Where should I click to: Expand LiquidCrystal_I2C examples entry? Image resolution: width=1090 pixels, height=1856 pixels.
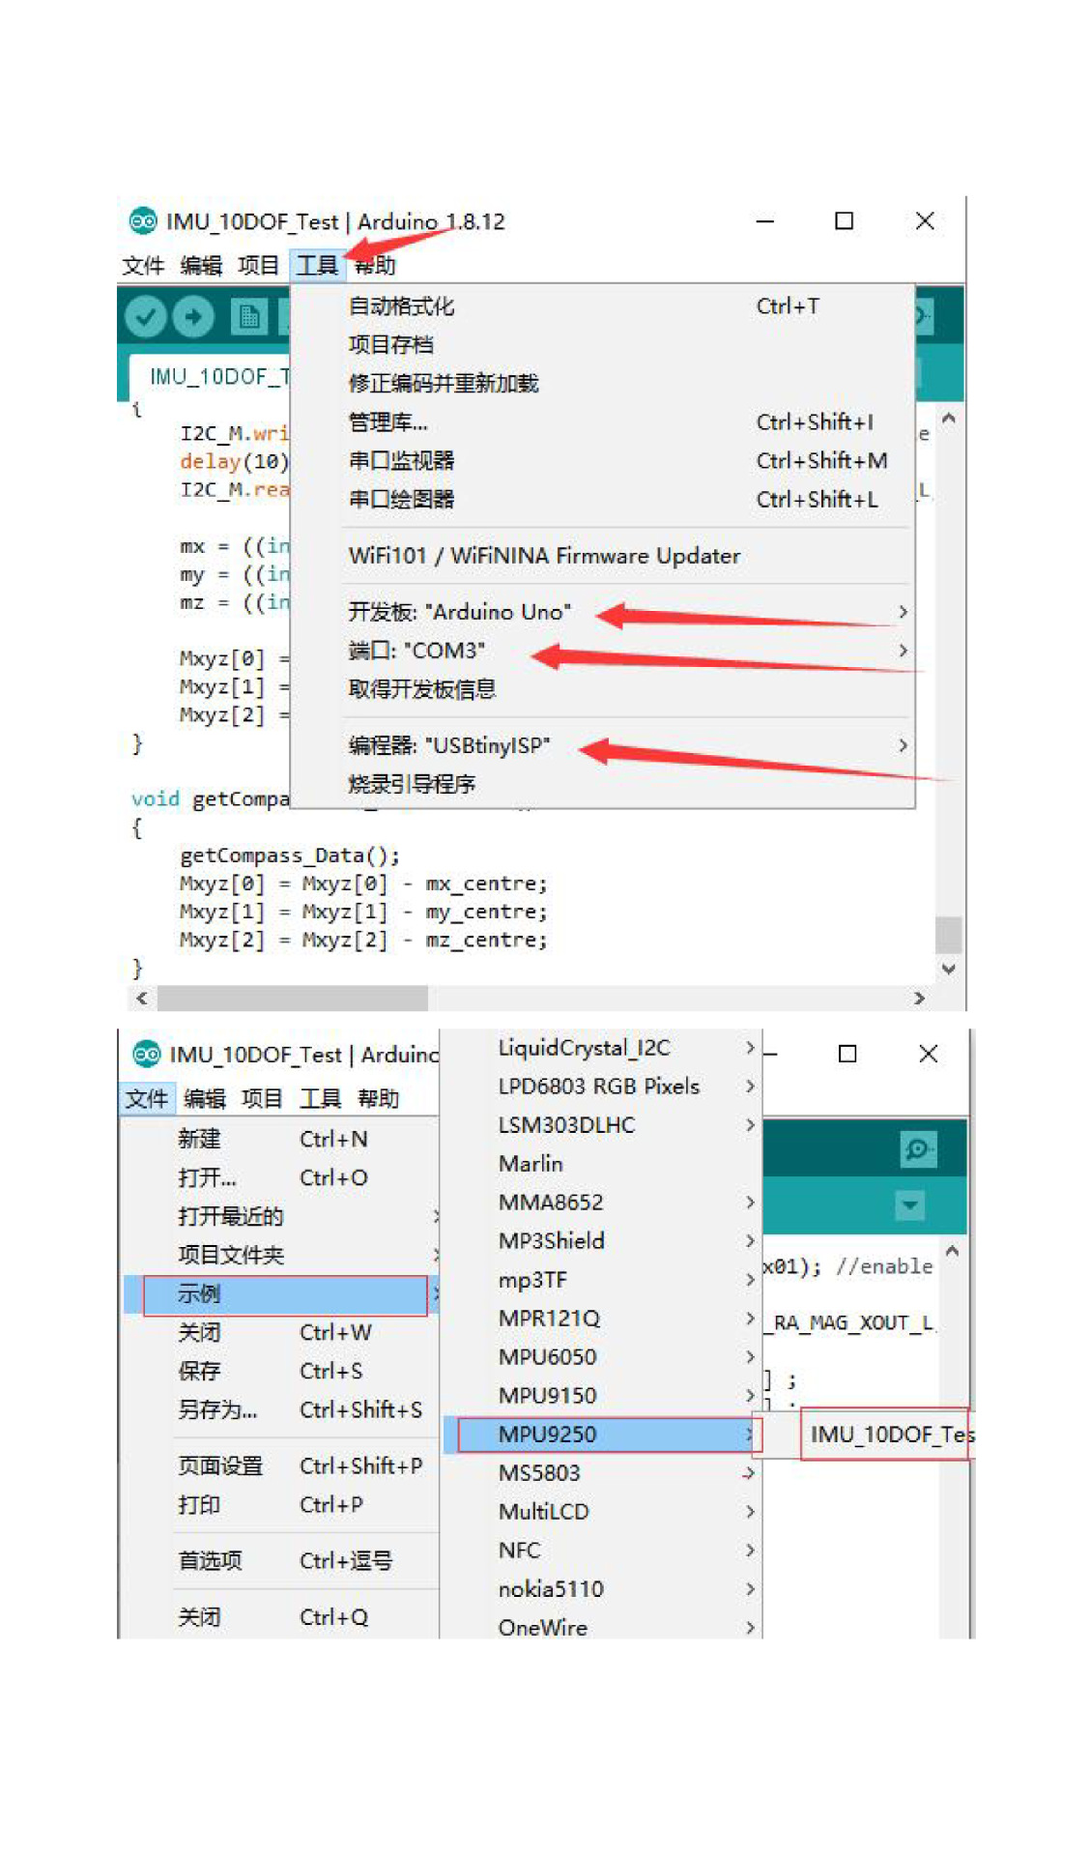pos(601,1048)
